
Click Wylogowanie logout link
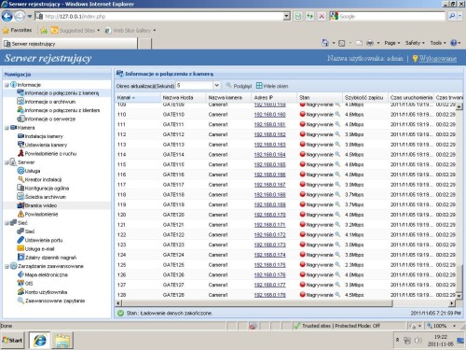(x=438, y=58)
